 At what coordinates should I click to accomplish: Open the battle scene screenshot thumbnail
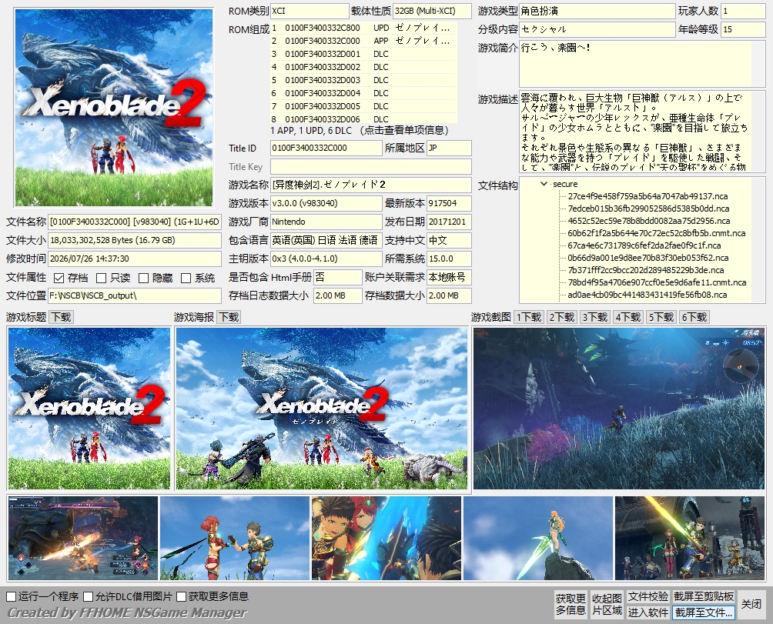[x=83, y=538]
